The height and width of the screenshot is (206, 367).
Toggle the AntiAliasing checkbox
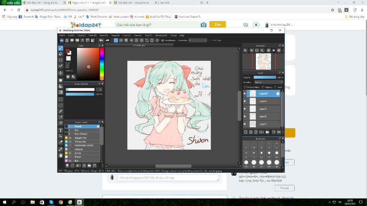click(x=163, y=40)
